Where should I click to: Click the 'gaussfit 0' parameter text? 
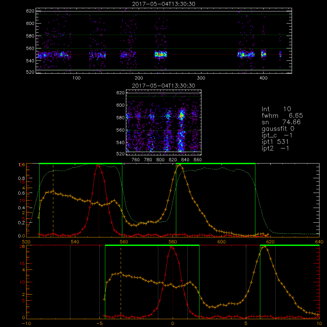pyautogui.click(x=278, y=129)
